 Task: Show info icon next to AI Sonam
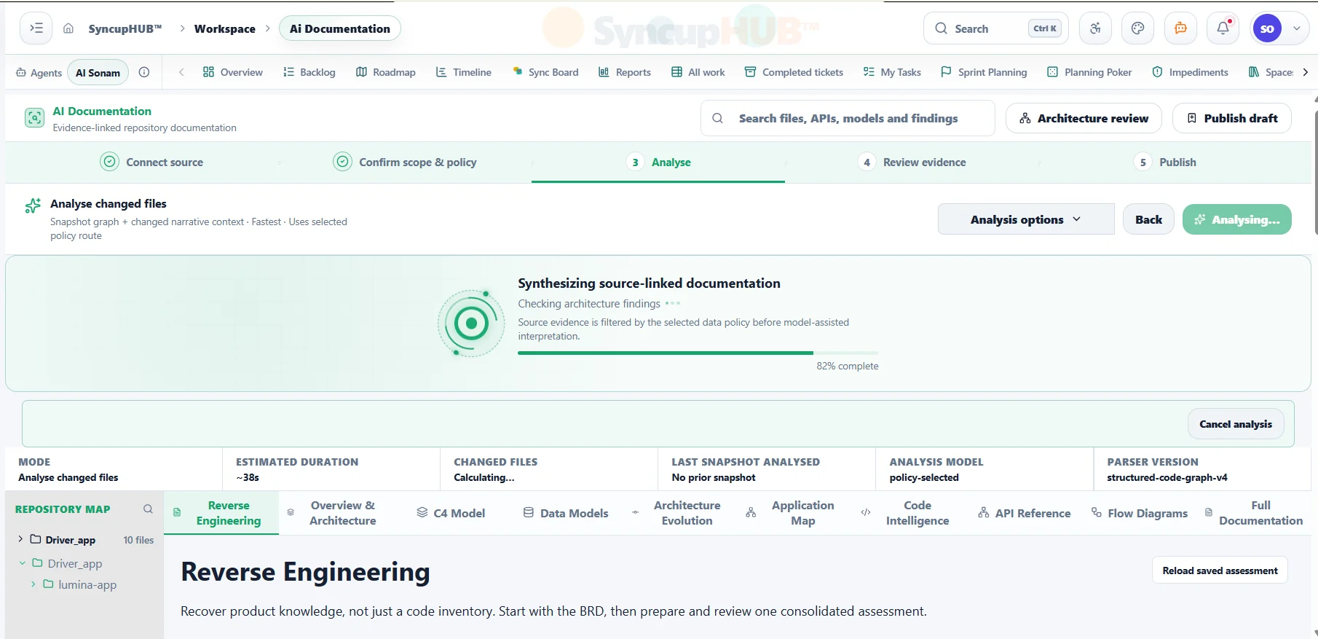click(x=144, y=72)
